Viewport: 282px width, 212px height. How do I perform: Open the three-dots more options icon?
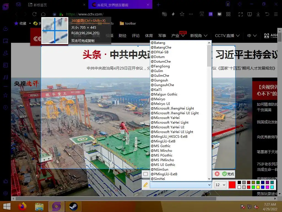(191, 14)
